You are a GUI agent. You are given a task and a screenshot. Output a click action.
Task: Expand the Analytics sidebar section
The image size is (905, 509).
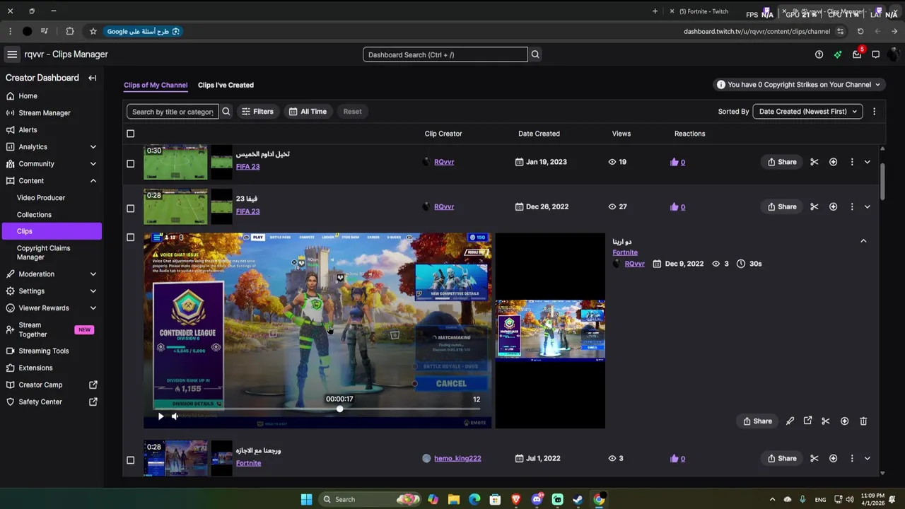93,147
